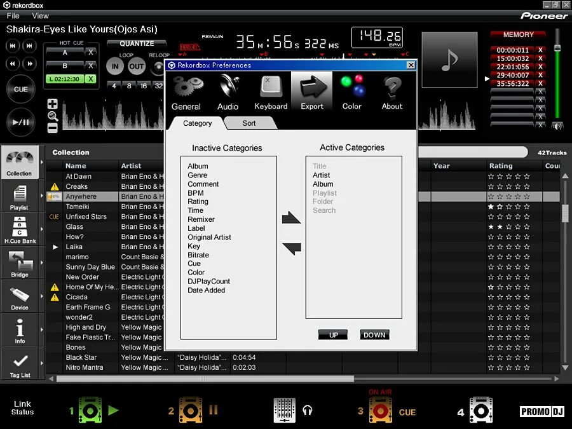
Task: Open the Playlist sidebar panel
Action: [x=20, y=196]
